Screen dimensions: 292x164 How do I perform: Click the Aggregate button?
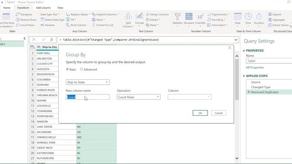pyautogui.click(x=276, y=20)
